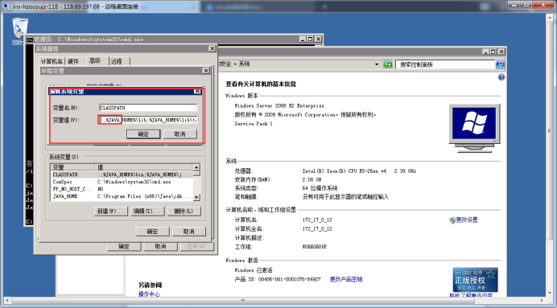Image resolution: width=557 pixels, height=308 pixels.
Task: Maximize the System control panel window
Action: pyautogui.click(x=493, y=51)
